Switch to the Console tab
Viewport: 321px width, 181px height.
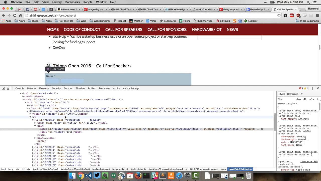20,88
